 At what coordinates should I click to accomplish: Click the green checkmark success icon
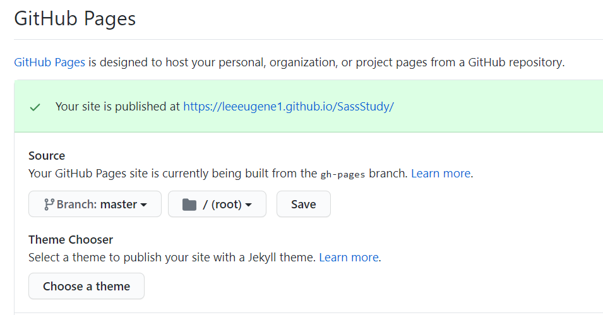coord(35,107)
